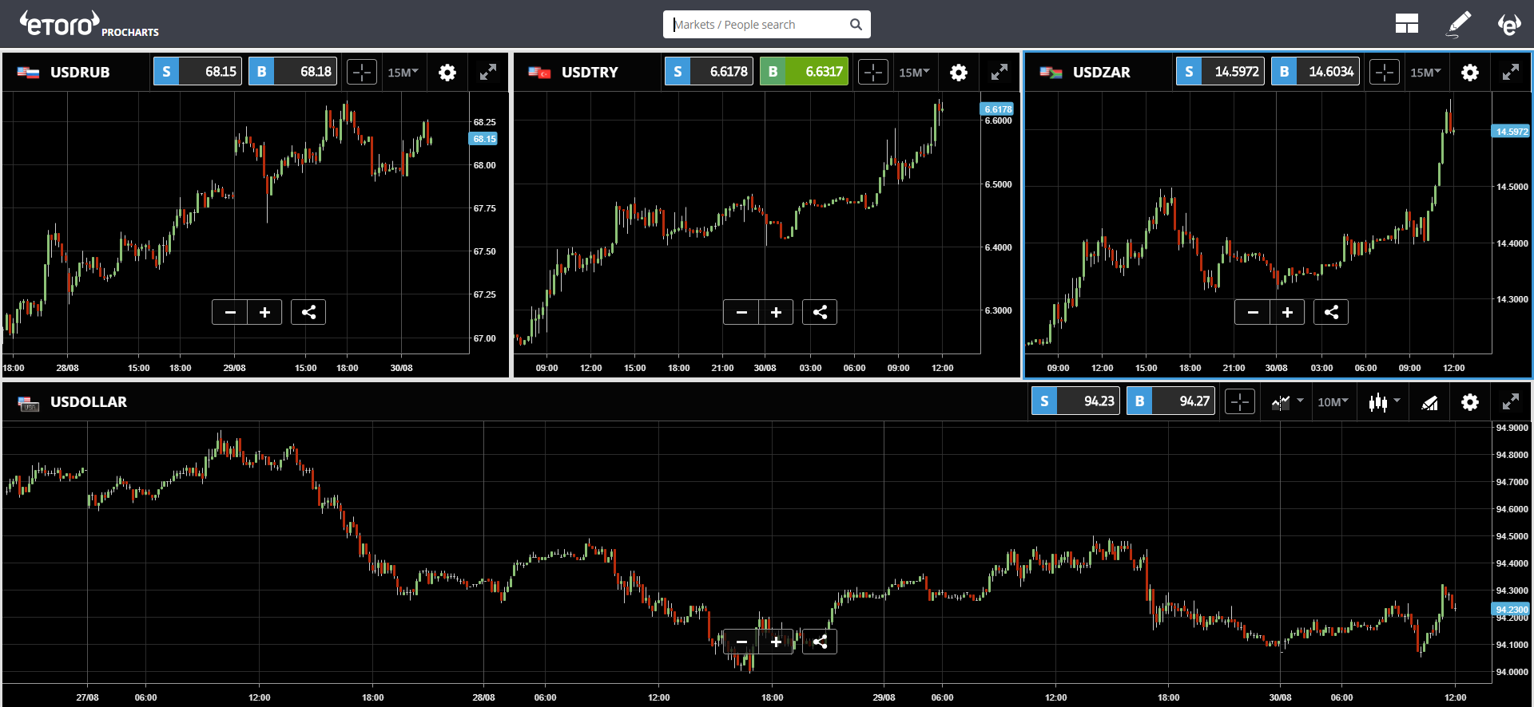Click Sell button at 68.15 for USDRUB

(x=197, y=72)
